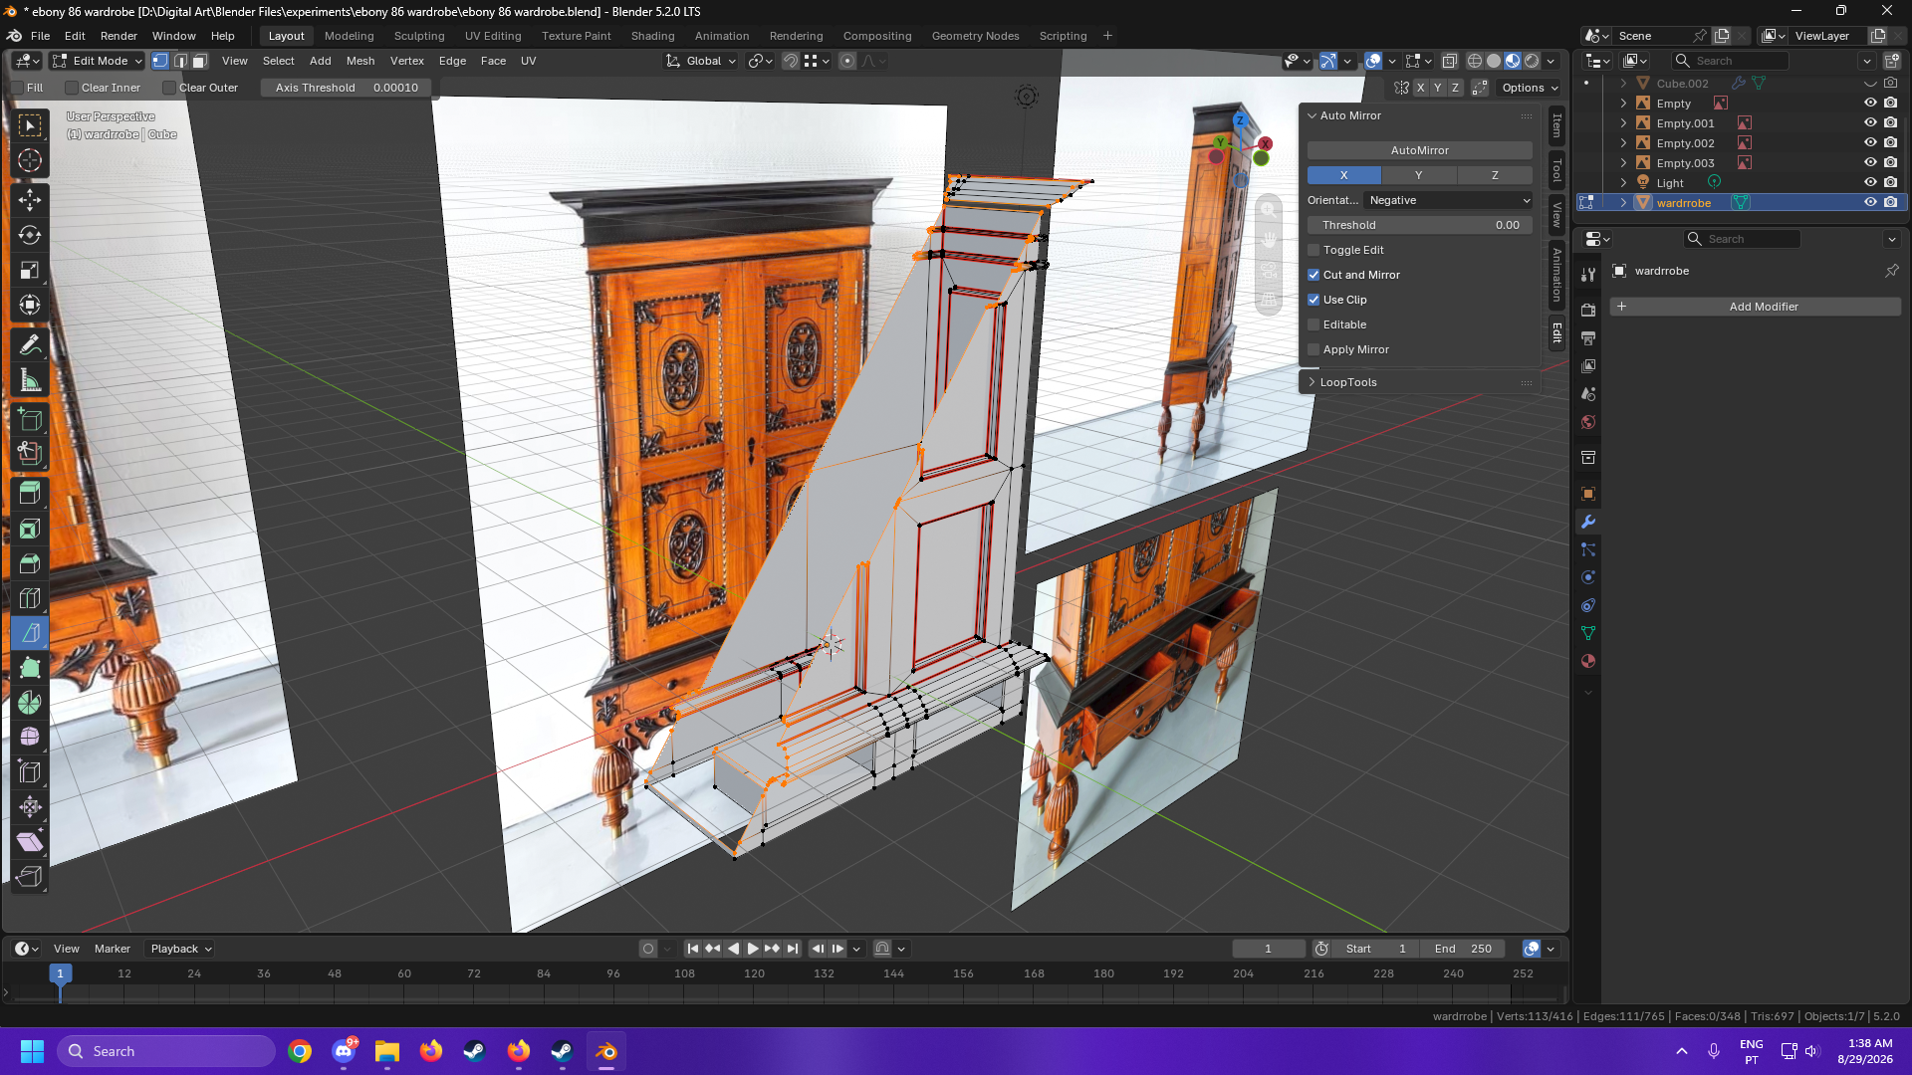Switch to rendered viewport shading

1532,61
